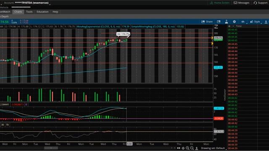Go to Home Screen
This screenshot has width=269, height=151.
(219, 3)
